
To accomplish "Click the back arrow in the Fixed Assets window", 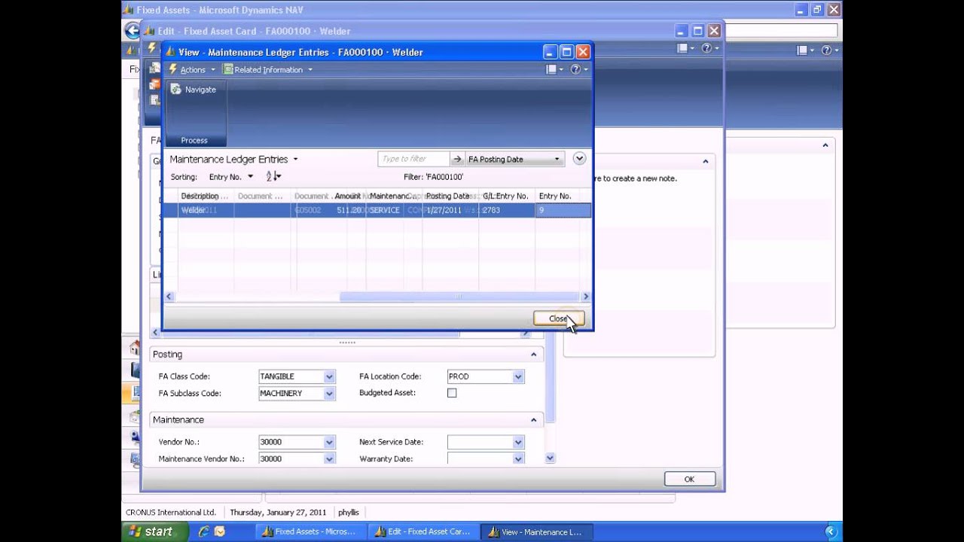I will click(132, 31).
